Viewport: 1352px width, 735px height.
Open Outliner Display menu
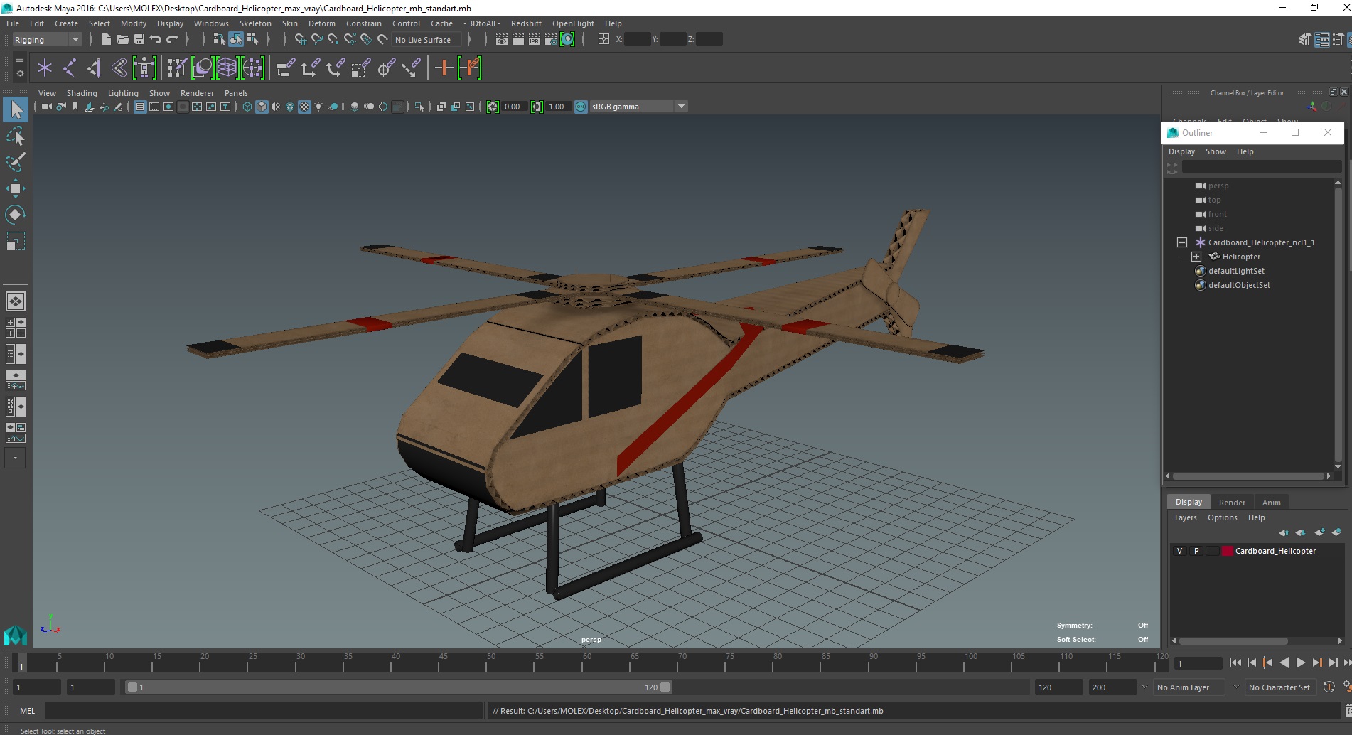click(x=1181, y=151)
